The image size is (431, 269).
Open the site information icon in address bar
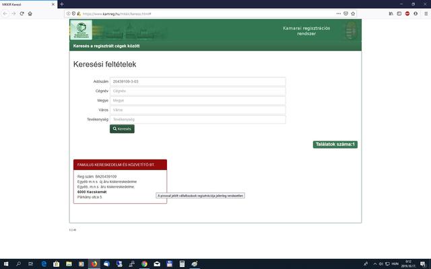[x=69, y=13]
